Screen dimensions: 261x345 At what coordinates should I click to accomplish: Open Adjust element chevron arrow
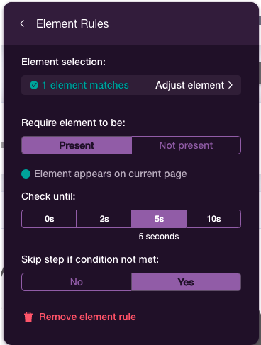231,85
